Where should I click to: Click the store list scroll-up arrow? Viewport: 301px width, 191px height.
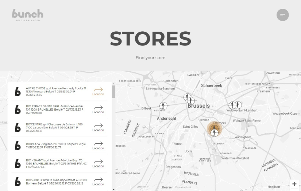pos(113,84)
